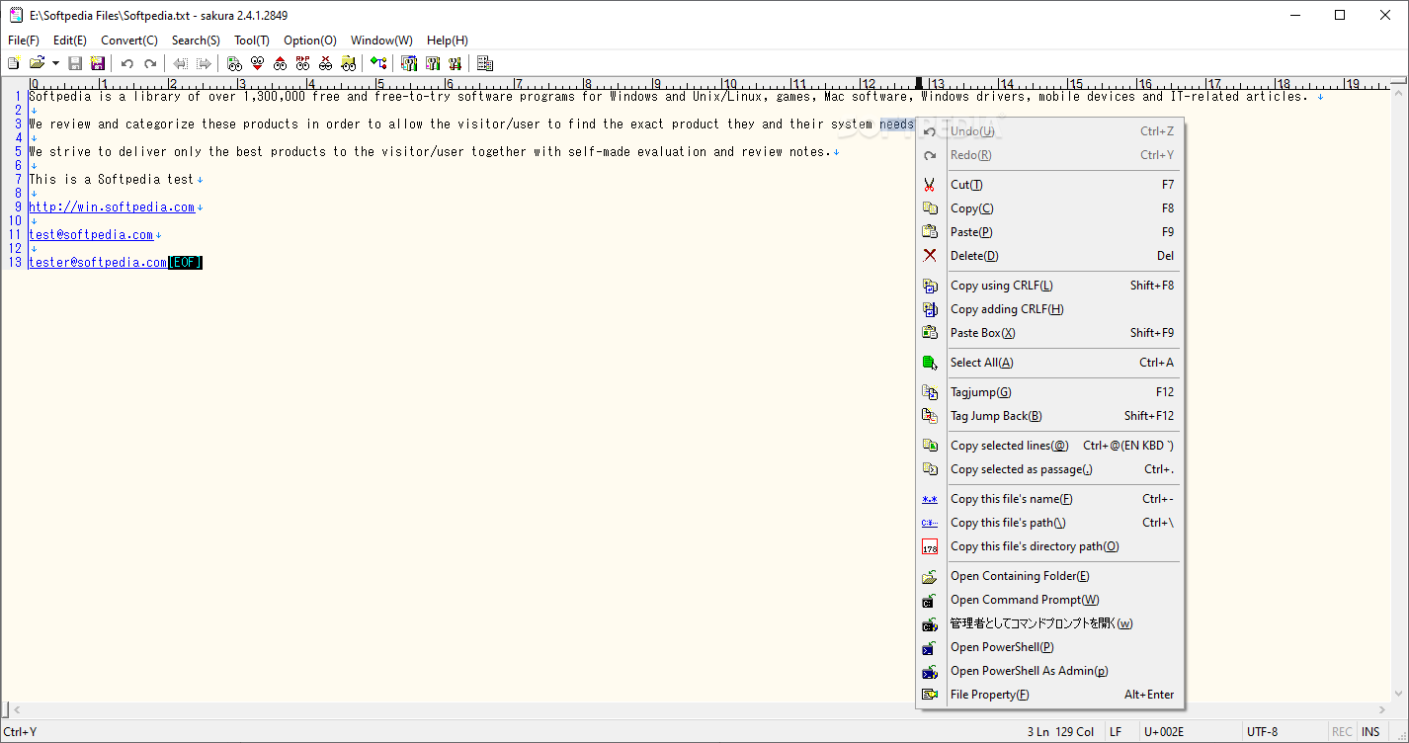Screen dimensions: 1409x743
Task: Click the horizontal scrollbar left arrow
Action: point(17,709)
